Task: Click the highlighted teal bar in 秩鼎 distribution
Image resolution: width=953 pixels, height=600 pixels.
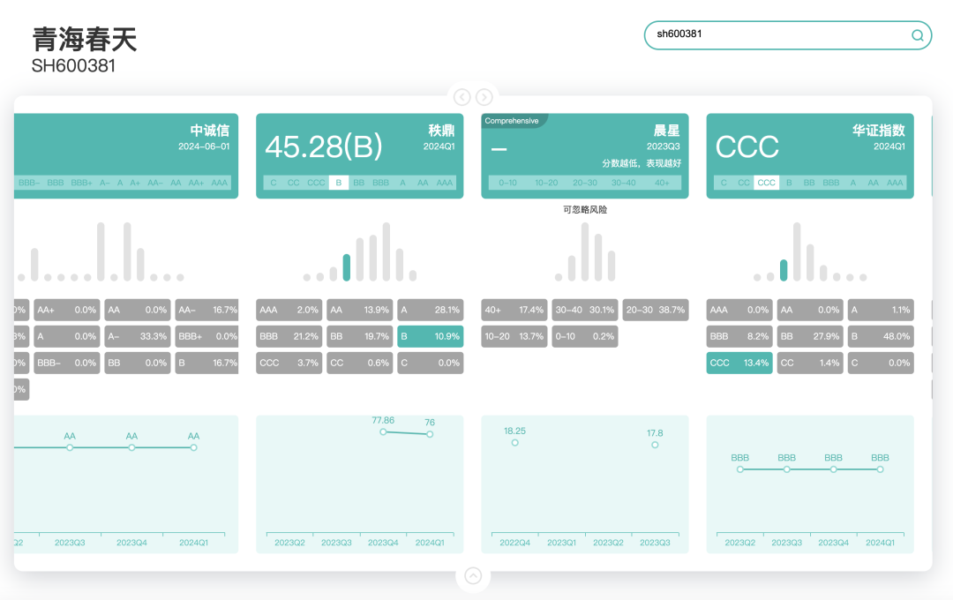Action: click(347, 266)
